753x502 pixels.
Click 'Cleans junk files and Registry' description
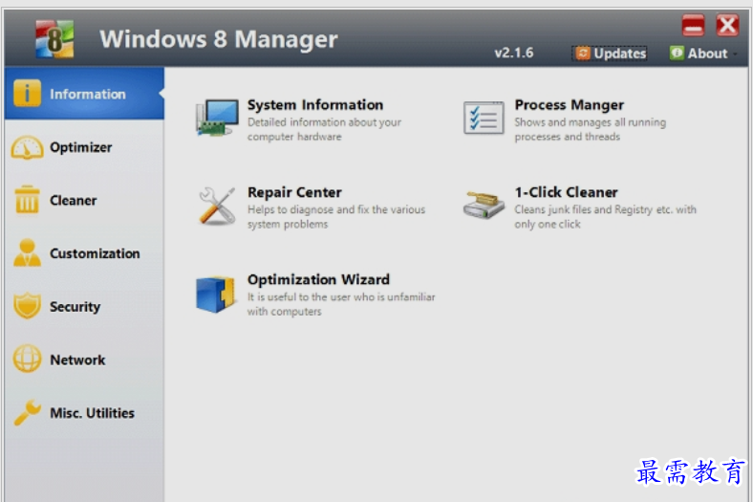coord(584,209)
